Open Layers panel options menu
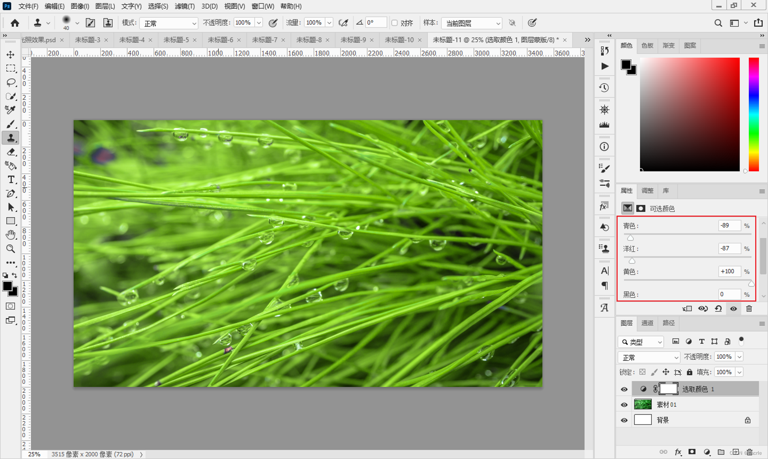 pyautogui.click(x=762, y=324)
